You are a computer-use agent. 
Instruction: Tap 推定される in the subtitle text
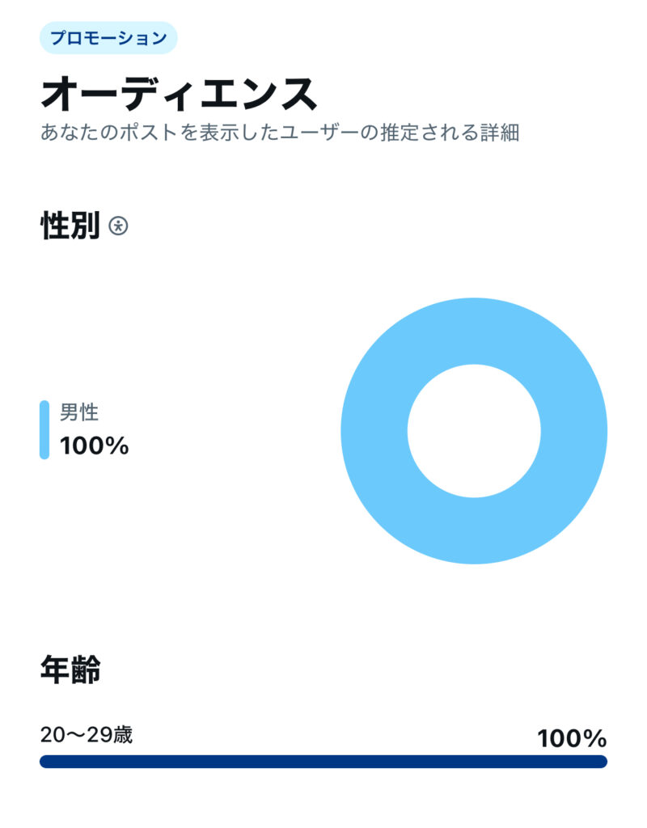427,133
